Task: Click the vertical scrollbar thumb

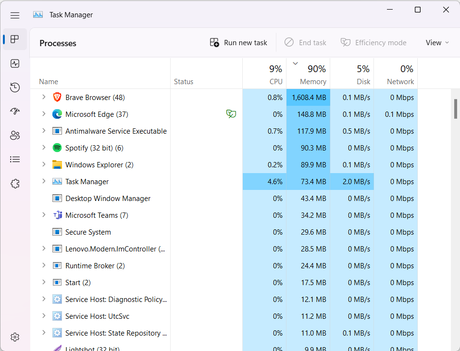Action: point(455,109)
